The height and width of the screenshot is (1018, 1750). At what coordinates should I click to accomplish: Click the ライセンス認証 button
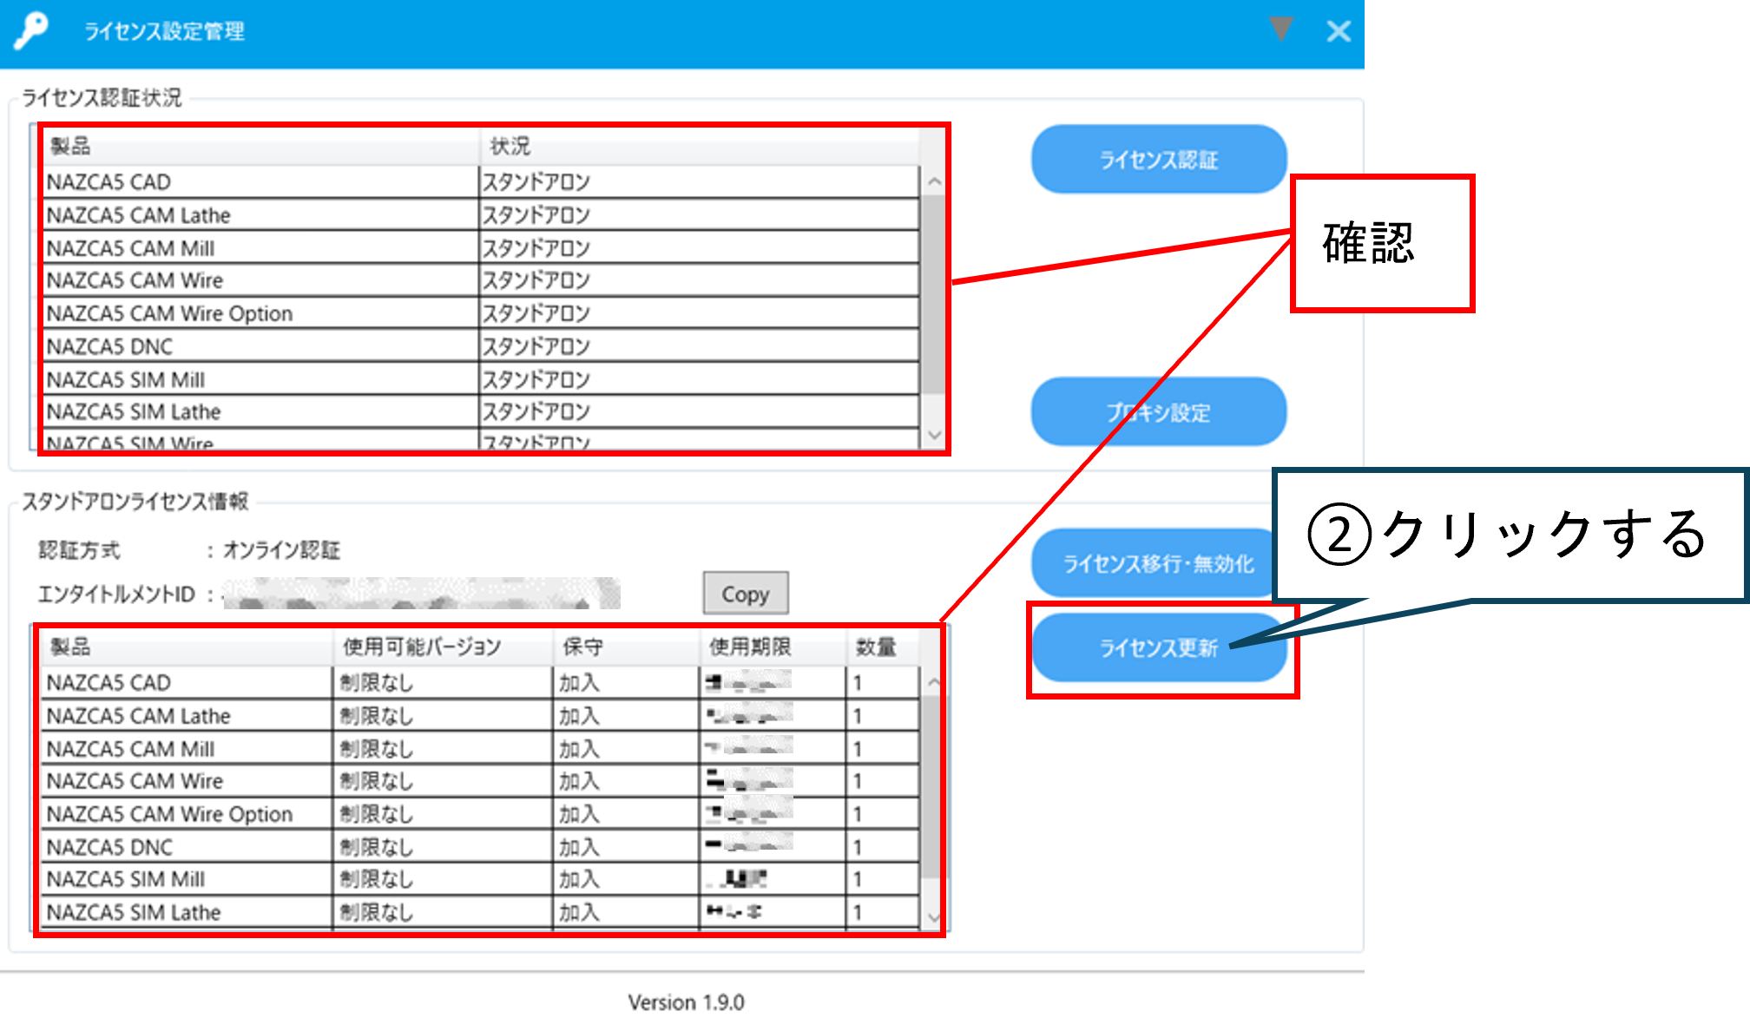click(1158, 160)
